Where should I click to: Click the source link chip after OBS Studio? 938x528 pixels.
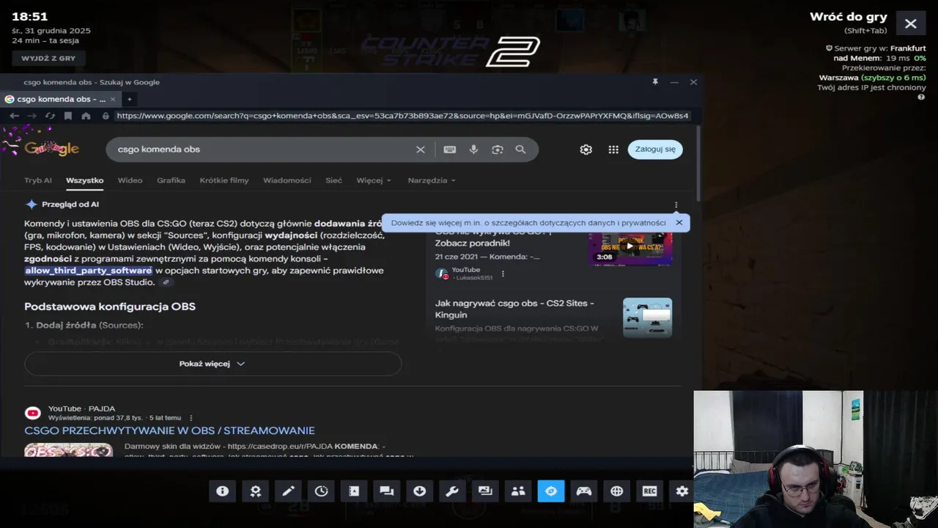[166, 282]
